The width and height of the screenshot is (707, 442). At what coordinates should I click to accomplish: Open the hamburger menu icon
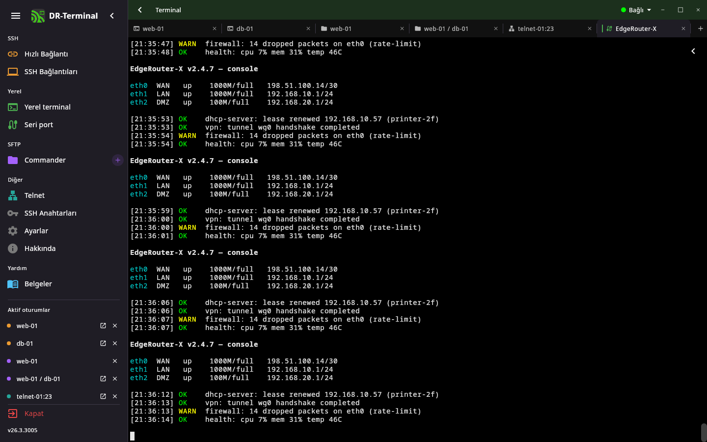(x=16, y=16)
